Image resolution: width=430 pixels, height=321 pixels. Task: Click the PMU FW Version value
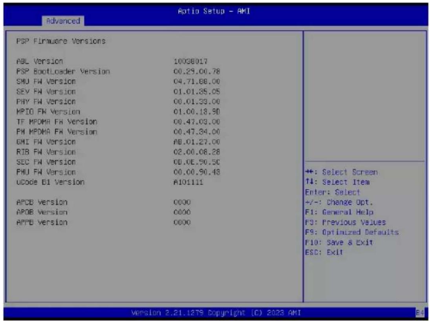click(x=197, y=172)
